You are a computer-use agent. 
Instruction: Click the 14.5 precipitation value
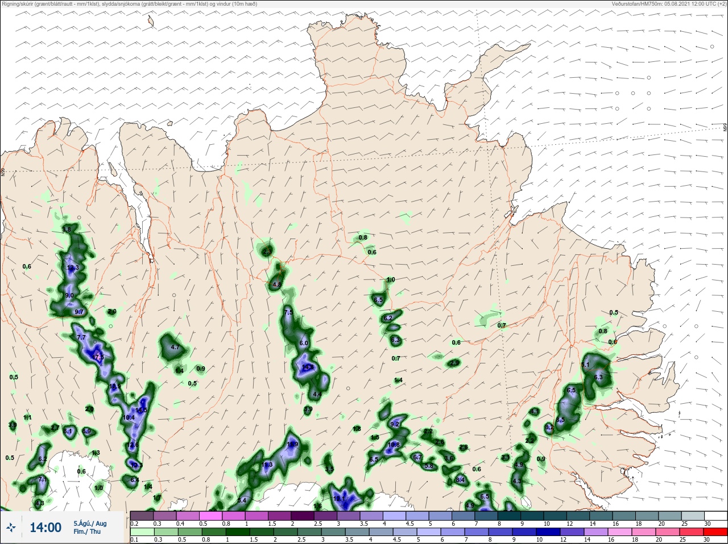(142, 410)
